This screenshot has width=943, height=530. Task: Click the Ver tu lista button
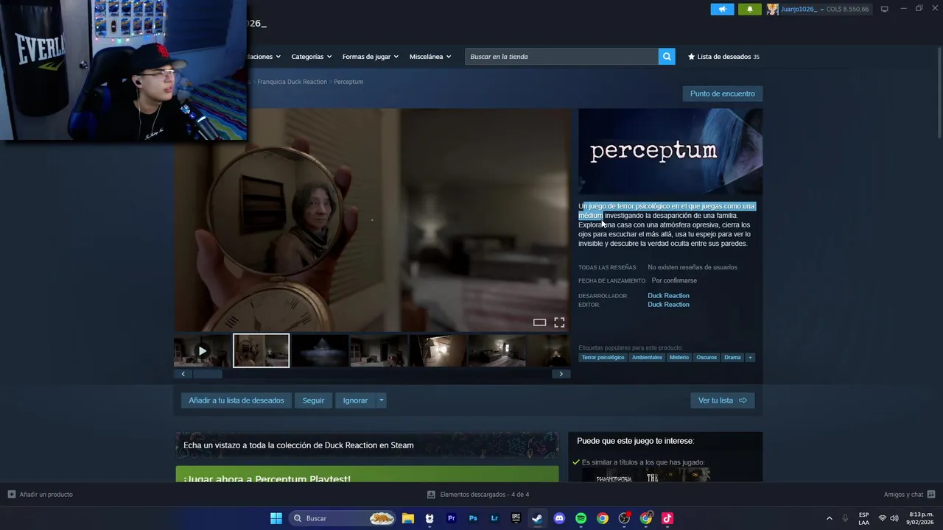pos(722,400)
